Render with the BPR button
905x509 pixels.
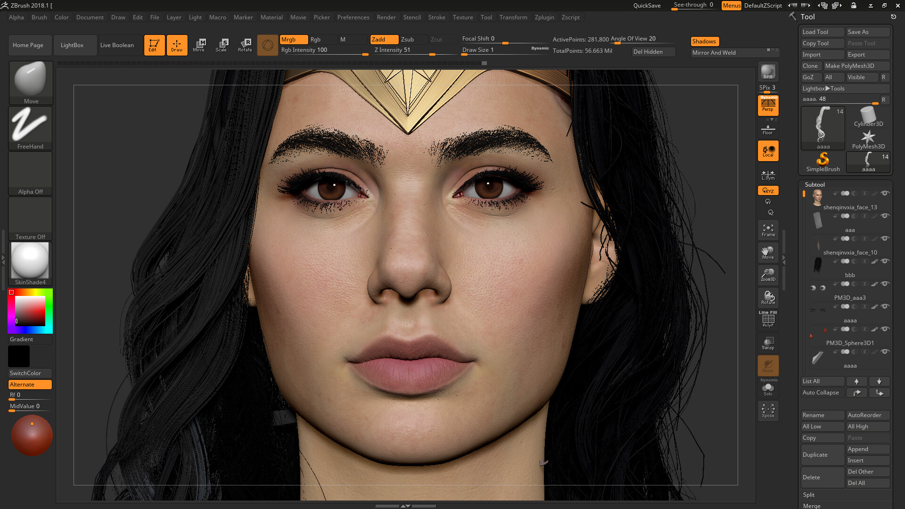[x=768, y=72]
